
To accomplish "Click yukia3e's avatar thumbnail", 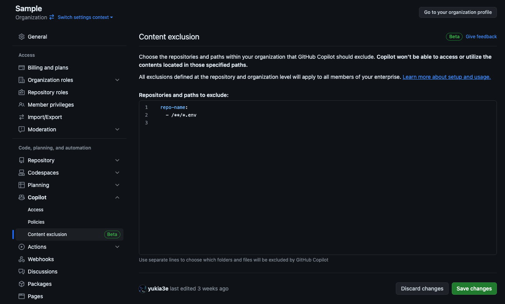I will tap(142, 289).
